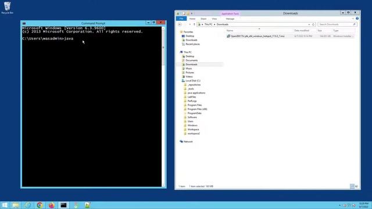Click the Explorer help question mark icon
The image size is (372, 209).
click(357, 19)
